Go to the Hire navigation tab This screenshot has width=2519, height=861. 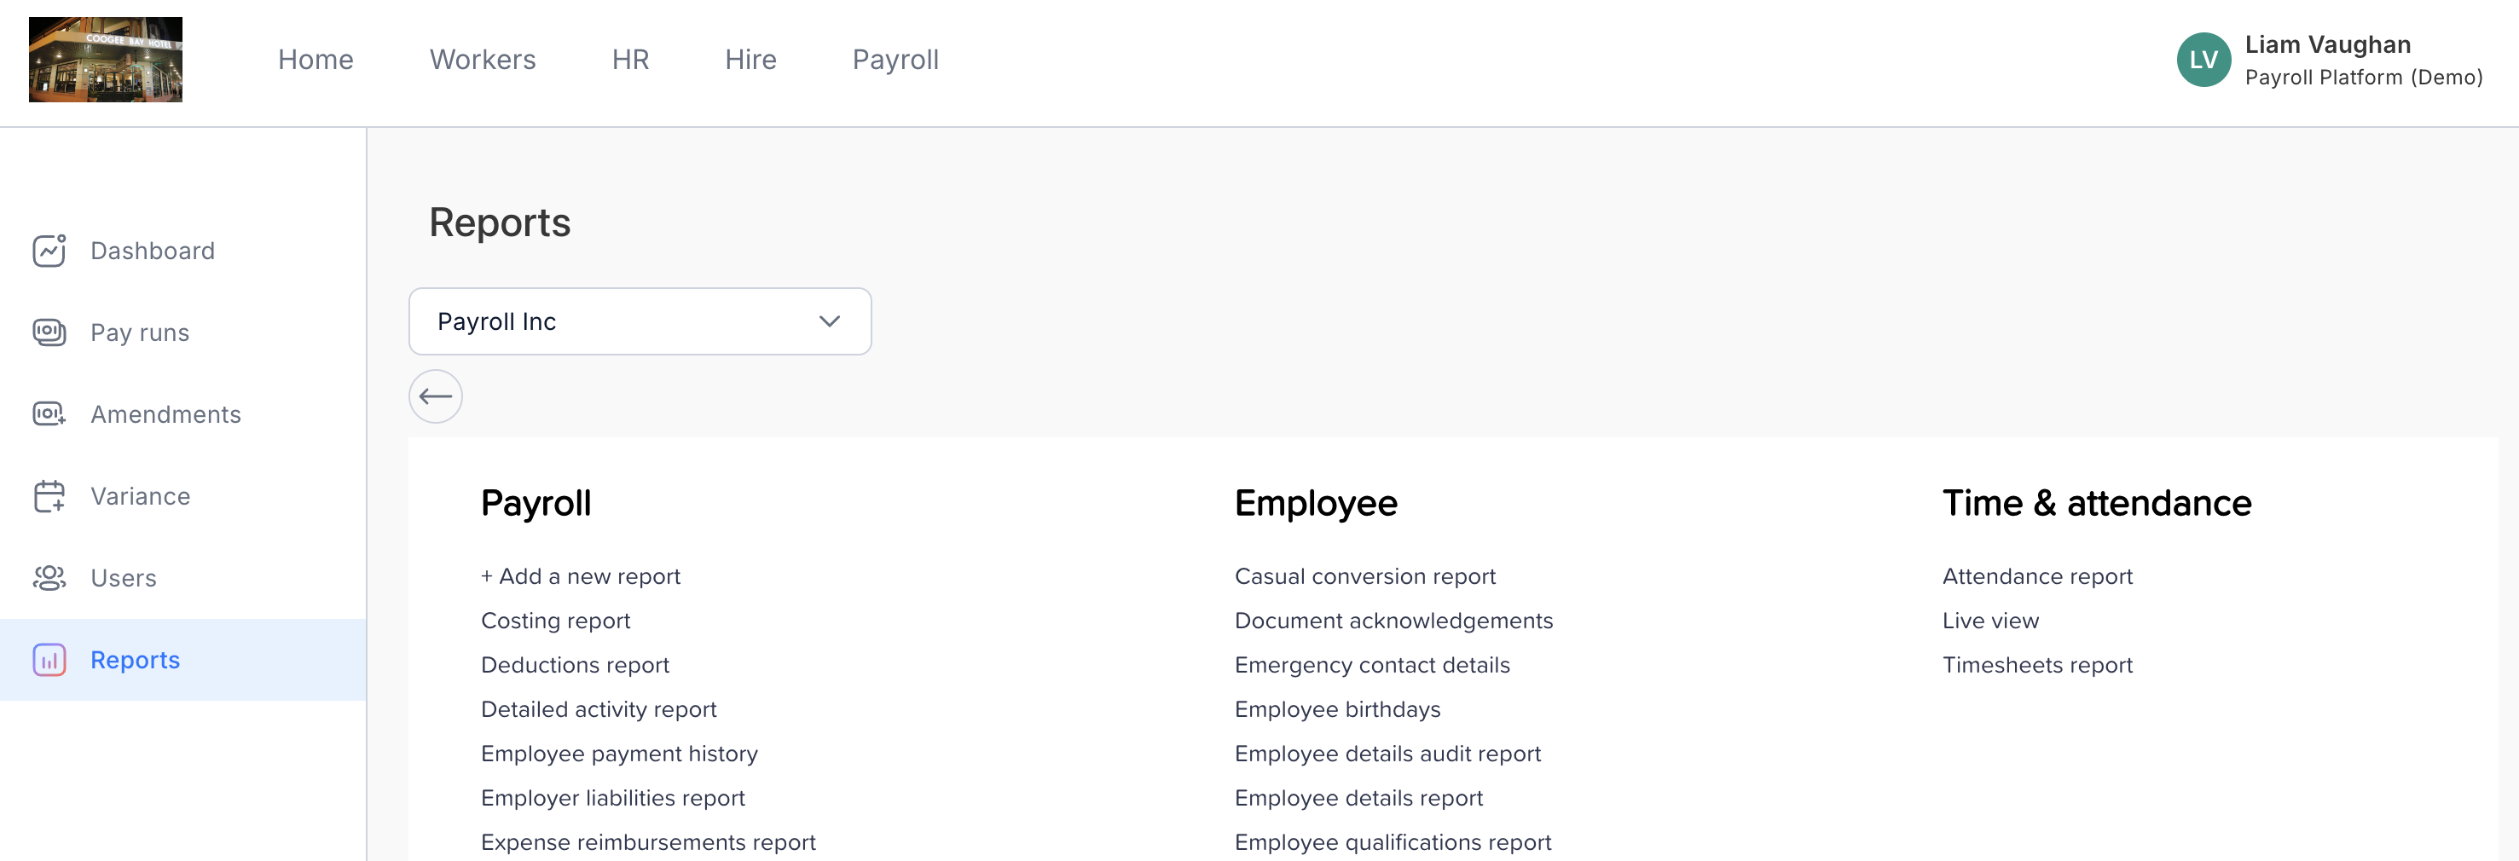(750, 60)
